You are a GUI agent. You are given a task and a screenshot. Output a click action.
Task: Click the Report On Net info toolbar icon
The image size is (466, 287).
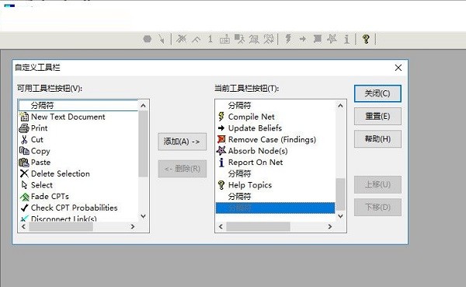tap(346, 39)
